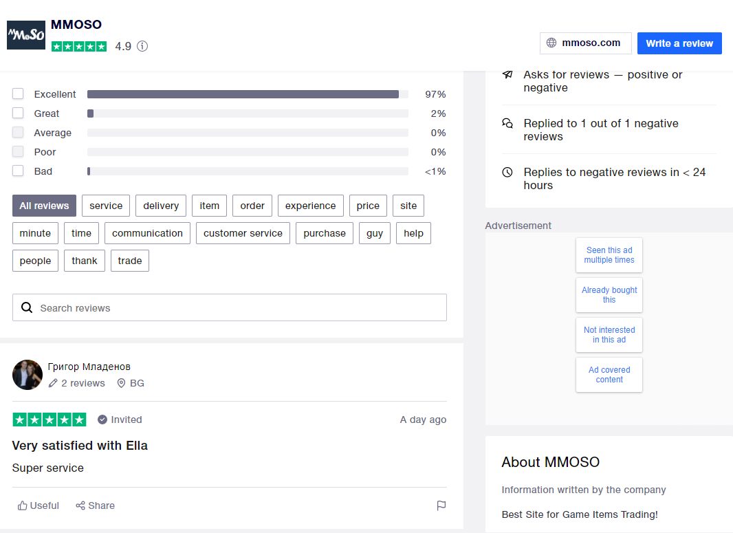Viewport: 733px width, 533px height.
Task: Filter reviews by site tag
Action: [x=408, y=206]
